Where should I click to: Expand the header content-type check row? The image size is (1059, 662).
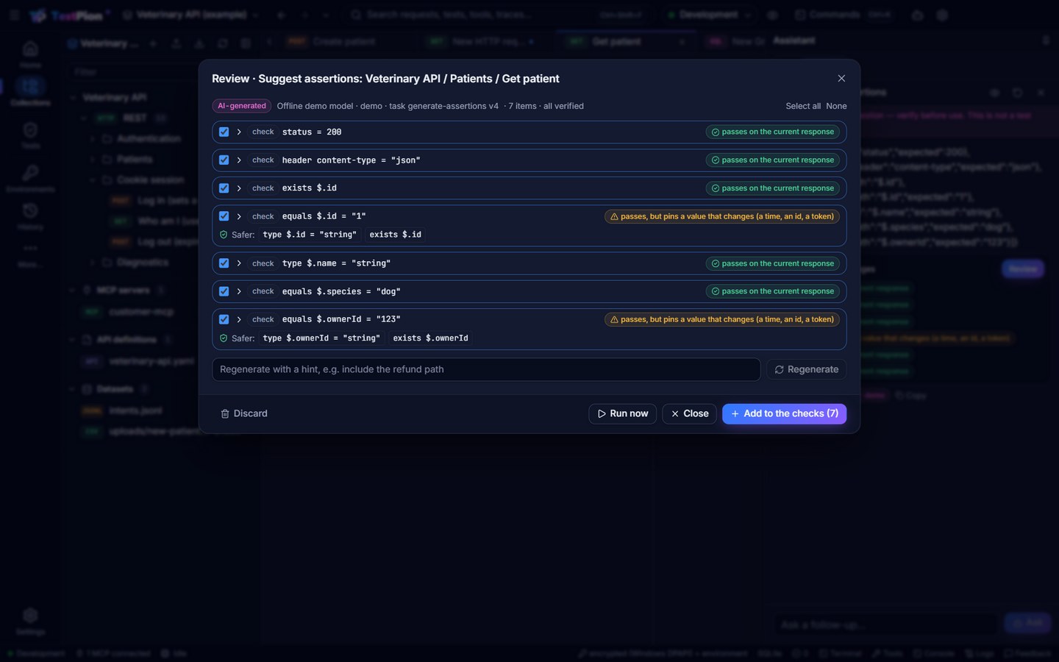pyautogui.click(x=239, y=160)
